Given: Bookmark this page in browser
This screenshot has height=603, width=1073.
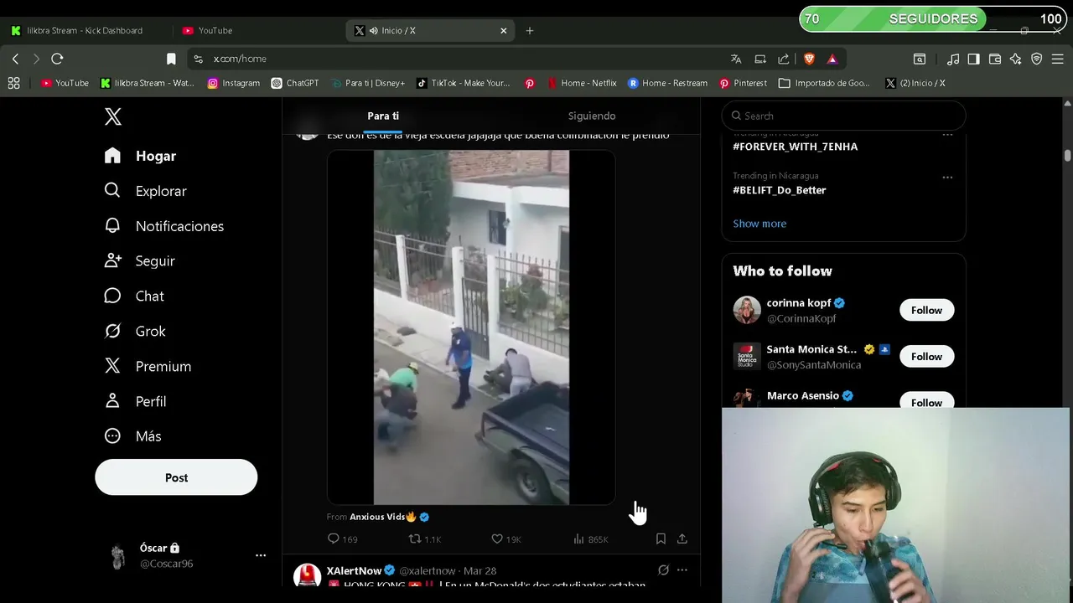Looking at the screenshot, I should click(171, 59).
